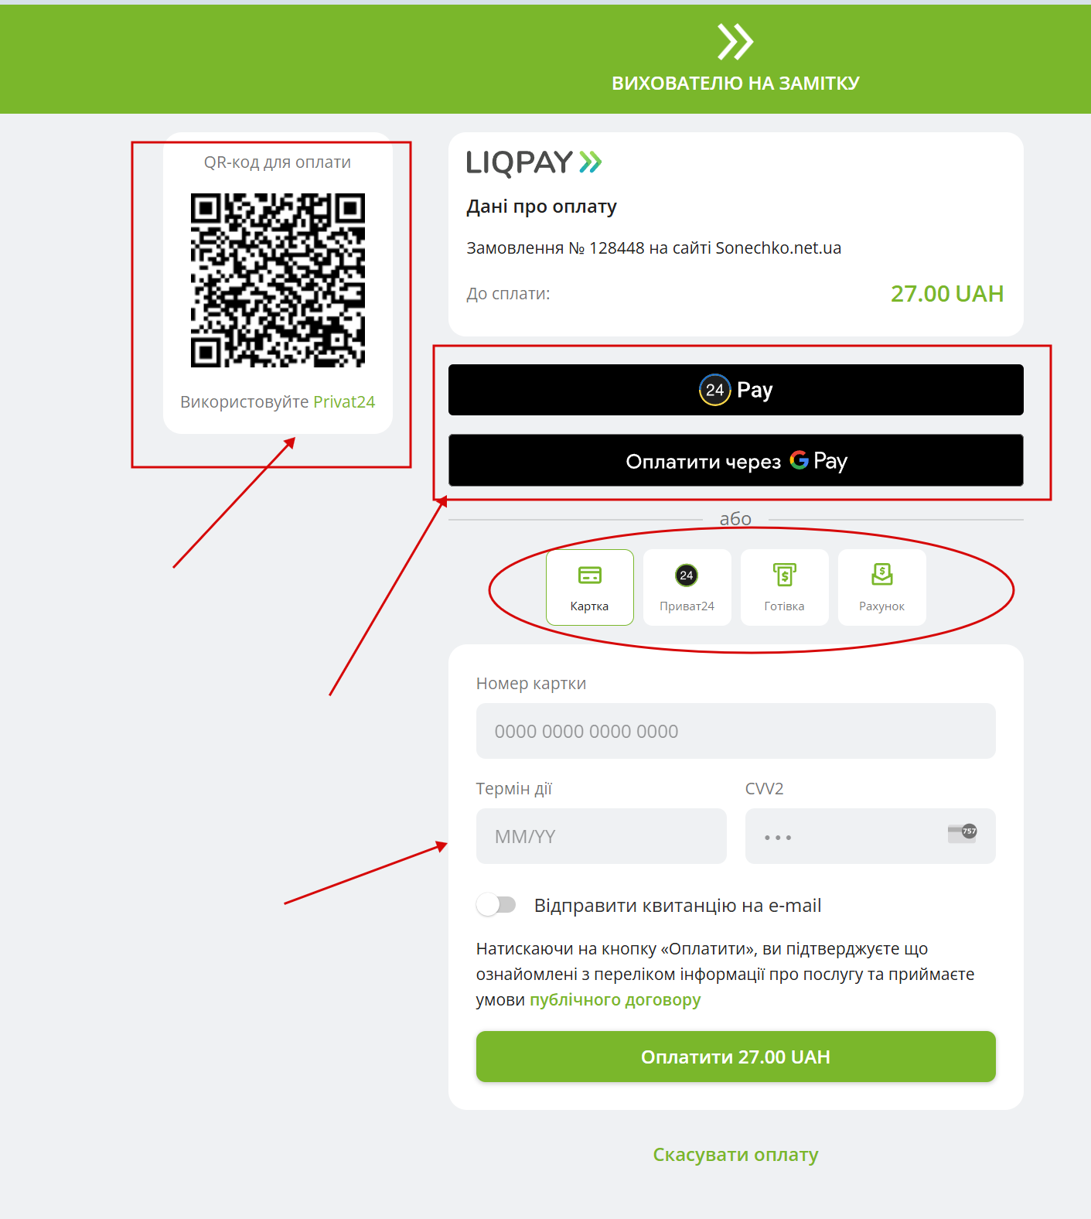Choose the Рахунок payment tab

pos(882,587)
